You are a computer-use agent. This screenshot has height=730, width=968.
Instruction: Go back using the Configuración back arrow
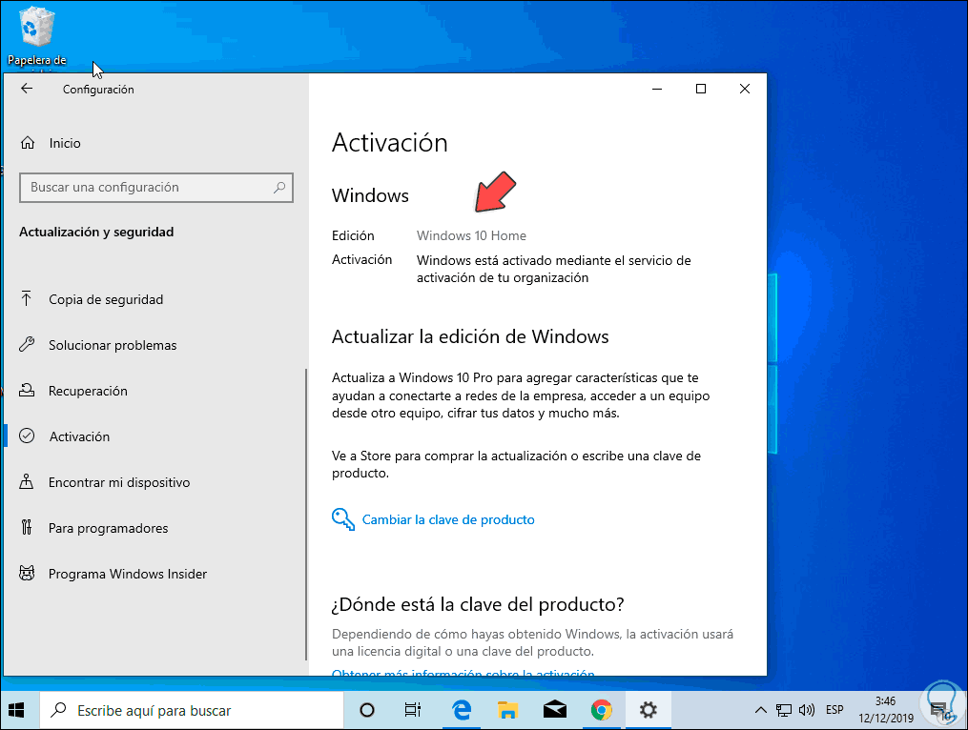pyautogui.click(x=27, y=89)
